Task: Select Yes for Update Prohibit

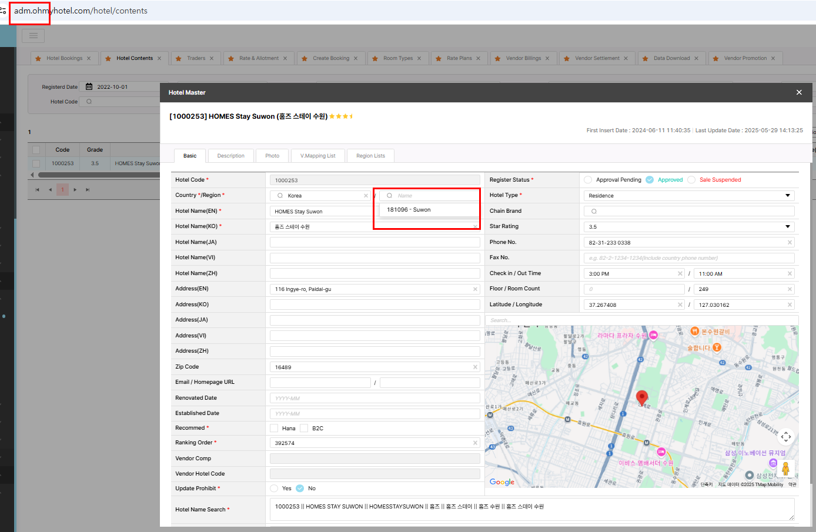Action: tap(274, 488)
